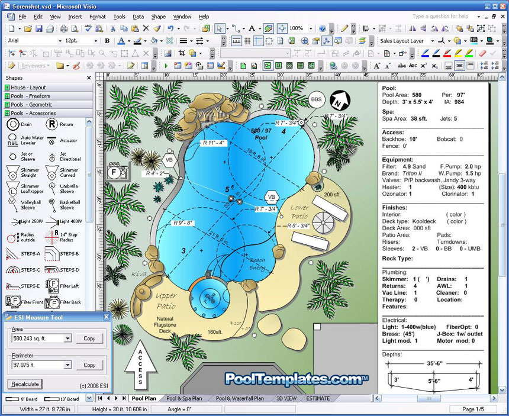509x416 pixels.
Task: Switch to the Pool & Spa Plan tab
Action: tap(184, 398)
